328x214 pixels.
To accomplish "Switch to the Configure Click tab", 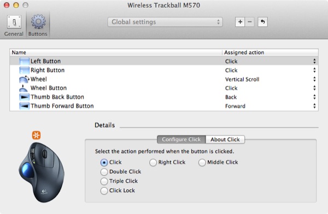I will click(181, 140).
